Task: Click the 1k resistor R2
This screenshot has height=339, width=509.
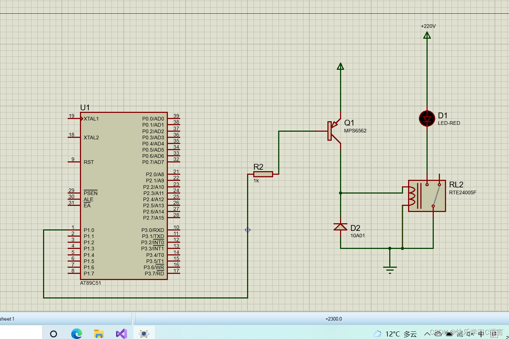Action: (x=263, y=174)
